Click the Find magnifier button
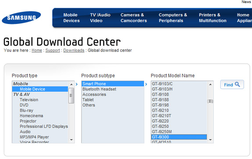 (232, 85)
